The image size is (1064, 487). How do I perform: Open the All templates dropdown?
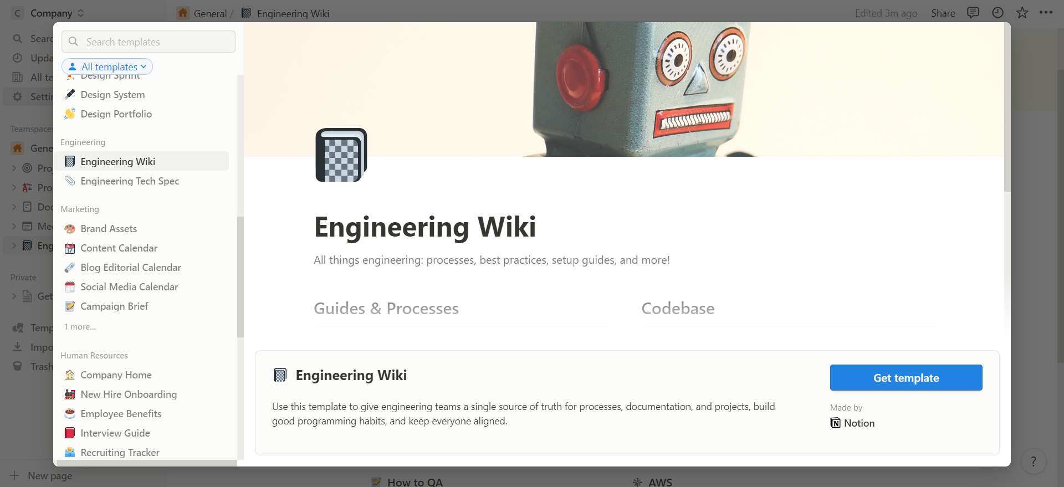coord(107,66)
